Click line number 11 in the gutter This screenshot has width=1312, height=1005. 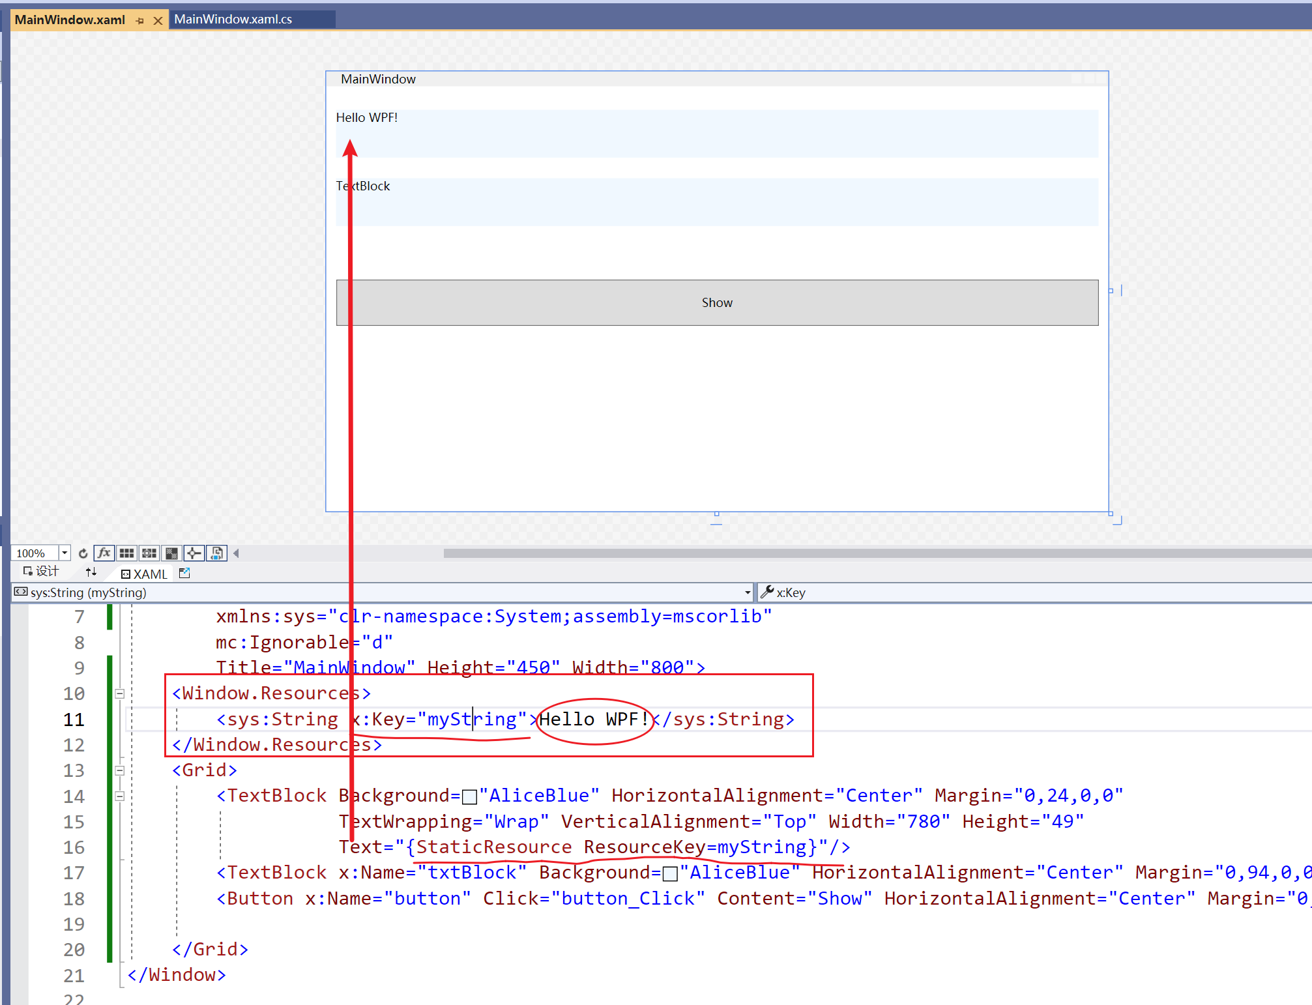click(x=74, y=720)
